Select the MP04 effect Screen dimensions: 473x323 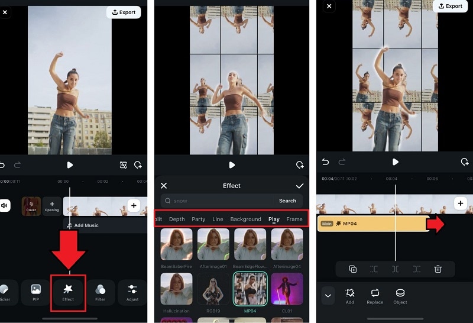click(x=250, y=289)
